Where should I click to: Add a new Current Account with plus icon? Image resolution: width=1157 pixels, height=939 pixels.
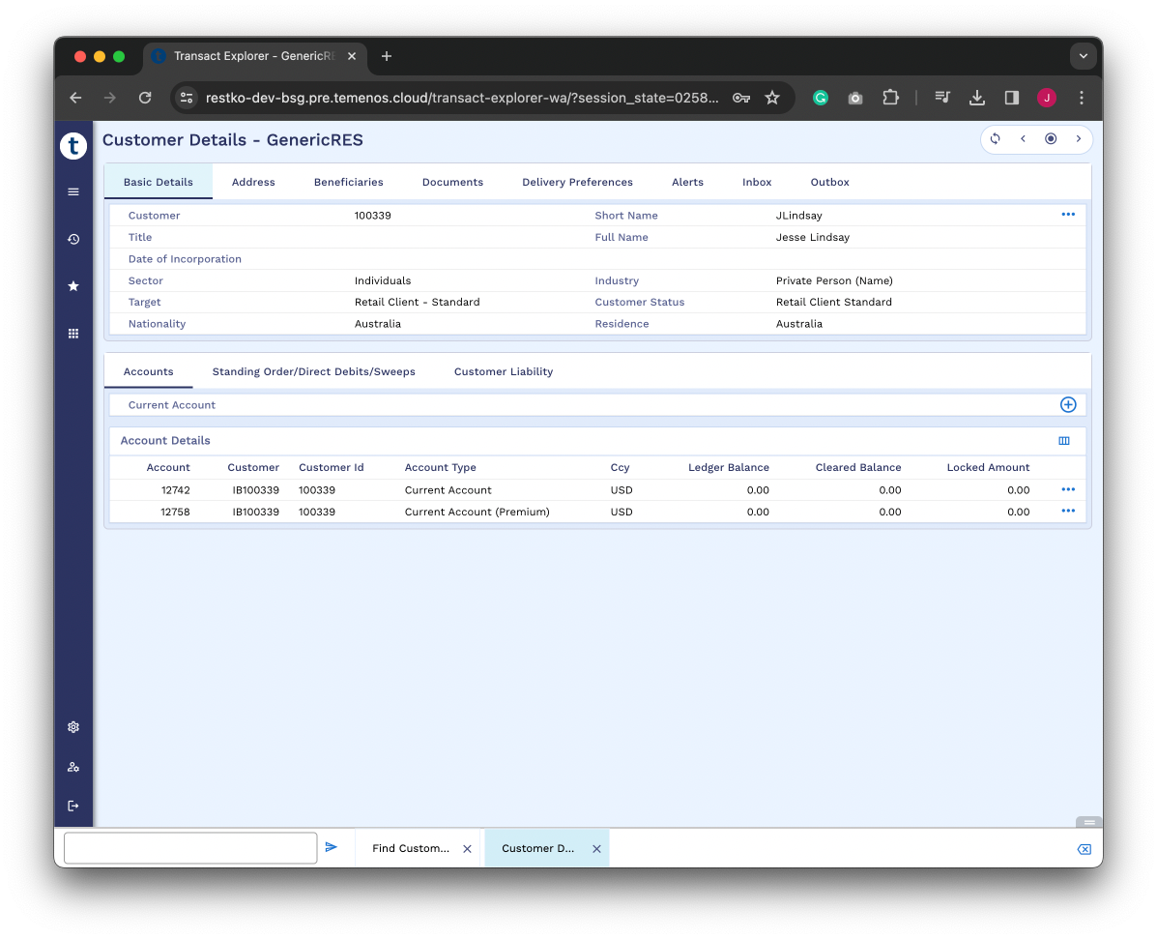coord(1068,405)
